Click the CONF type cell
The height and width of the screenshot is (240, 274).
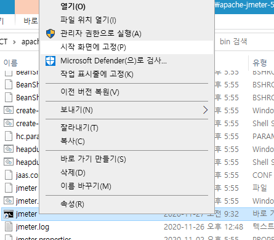tap(262, 175)
